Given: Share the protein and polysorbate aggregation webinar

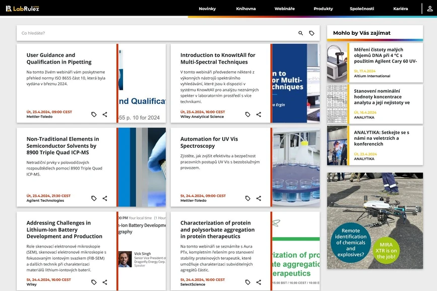Looking at the screenshot, I should 259,282.
